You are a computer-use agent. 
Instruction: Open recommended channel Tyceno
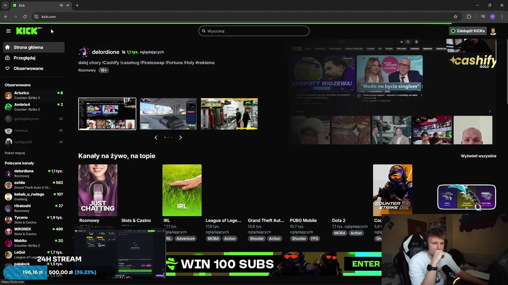tap(34, 220)
